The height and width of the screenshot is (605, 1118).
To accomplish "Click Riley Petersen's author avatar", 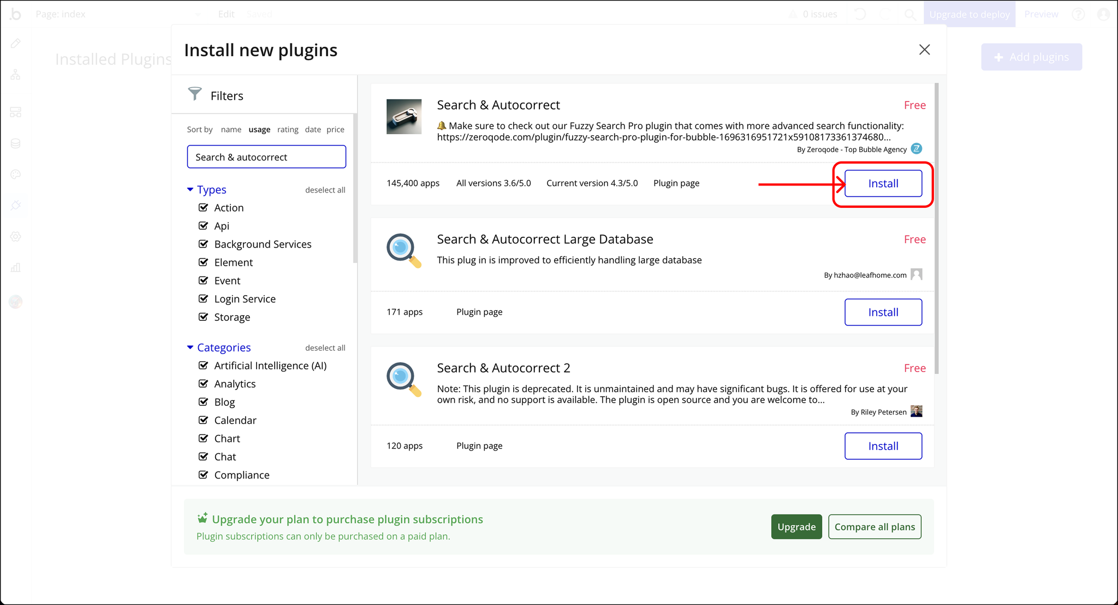I will pyautogui.click(x=917, y=411).
